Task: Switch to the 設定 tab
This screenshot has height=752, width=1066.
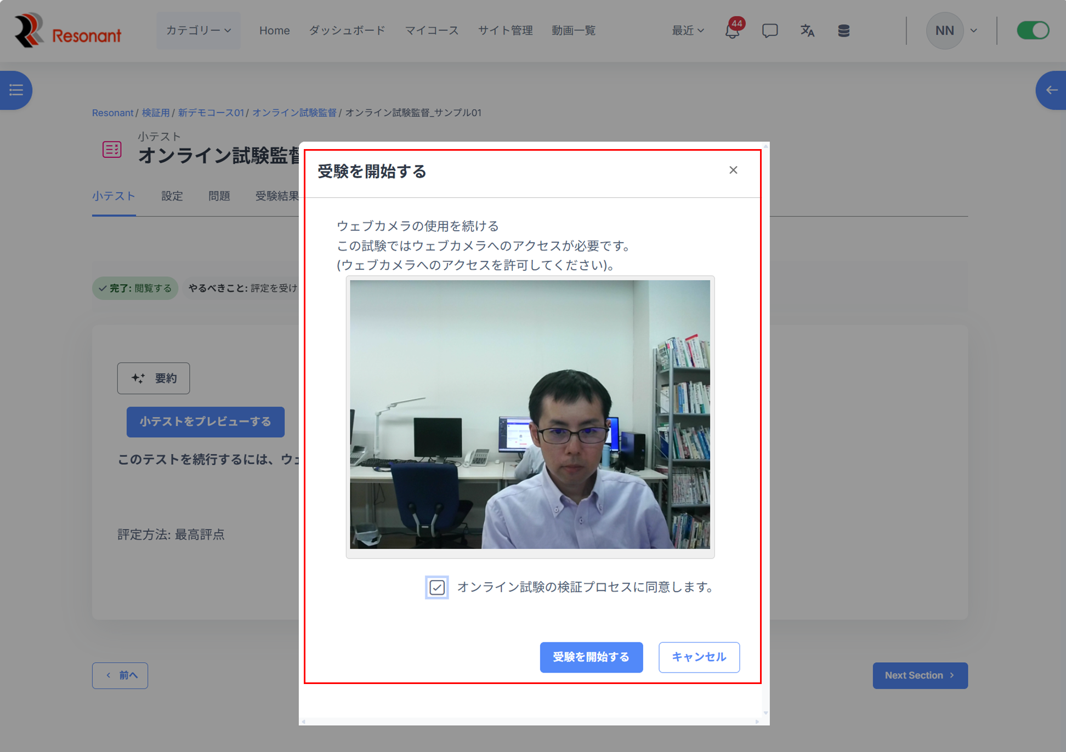Action: point(172,196)
